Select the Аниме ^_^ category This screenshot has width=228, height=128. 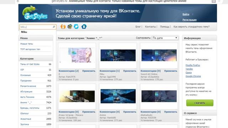pos(26,102)
